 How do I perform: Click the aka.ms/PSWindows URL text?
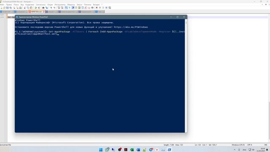click(131, 27)
